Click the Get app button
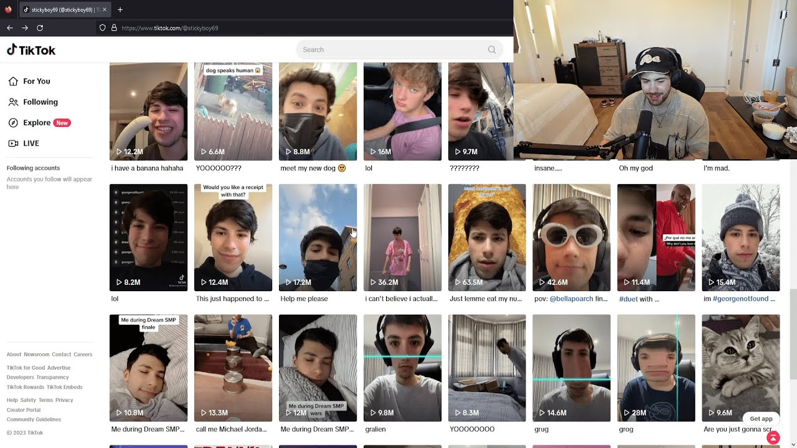 [761, 419]
